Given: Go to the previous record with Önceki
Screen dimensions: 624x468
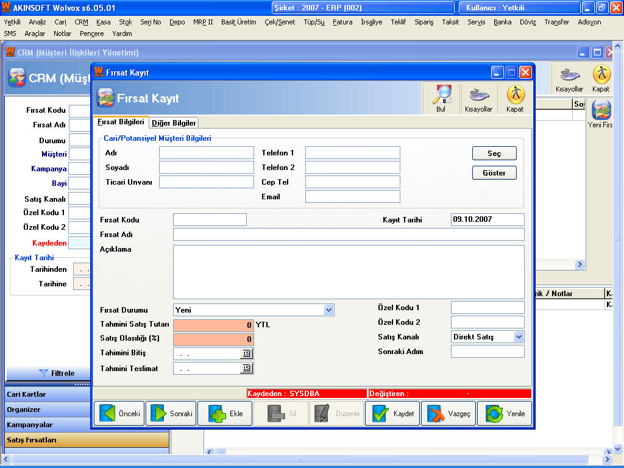Looking at the screenshot, I should (119, 414).
